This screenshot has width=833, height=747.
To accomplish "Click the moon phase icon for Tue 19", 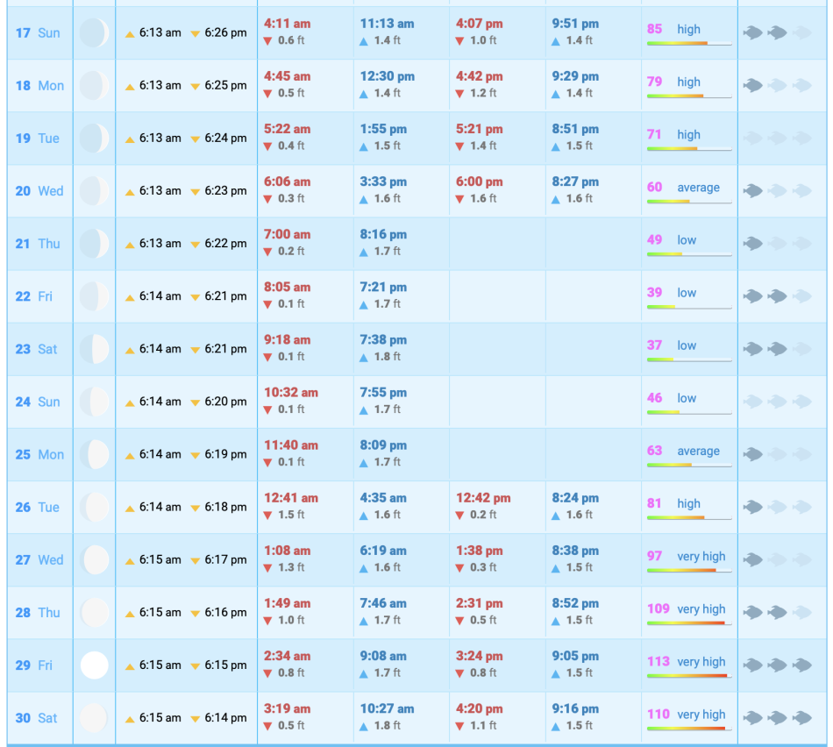I will [95, 139].
